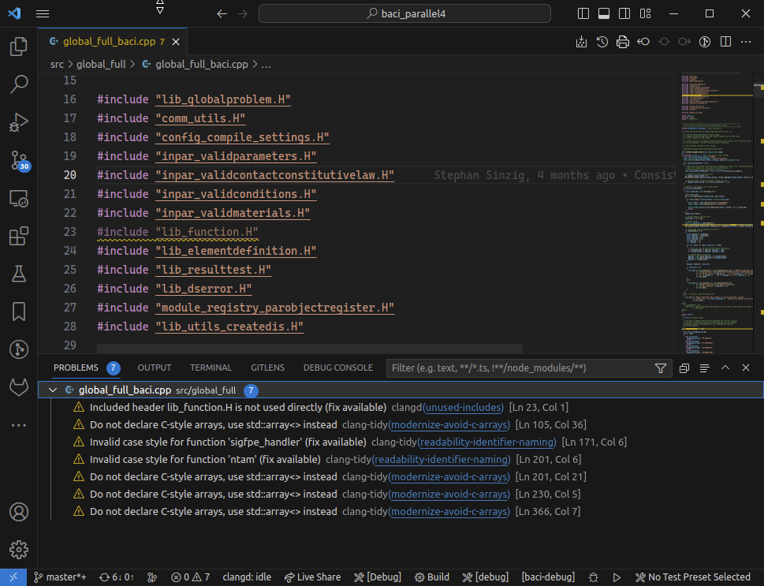Go forward in navigation history

(x=243, y=13)
